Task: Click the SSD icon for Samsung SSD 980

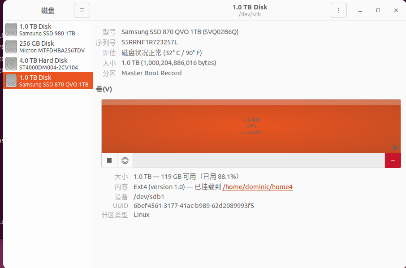Action: click(x=11, y=30)
